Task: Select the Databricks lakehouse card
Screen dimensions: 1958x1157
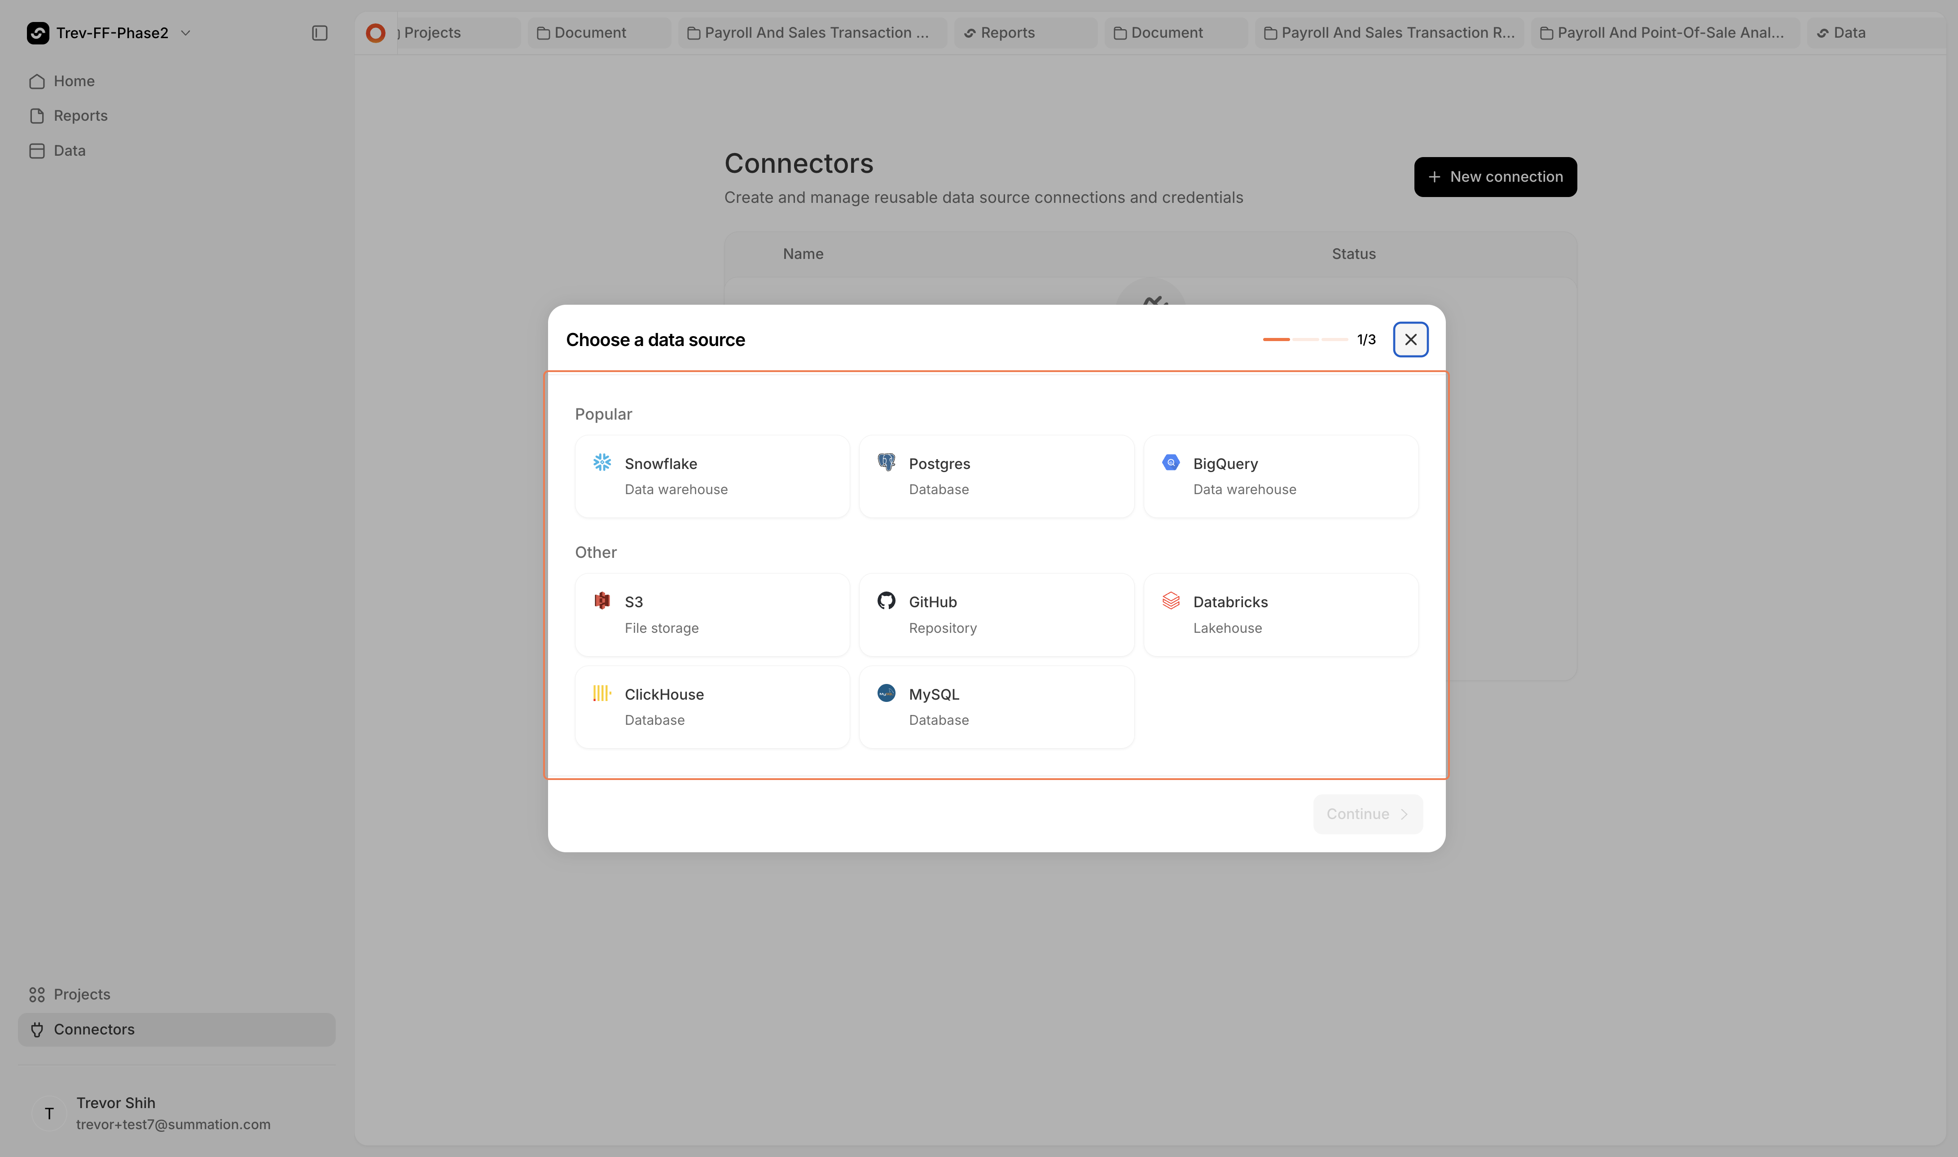Action: [1280, 615]
